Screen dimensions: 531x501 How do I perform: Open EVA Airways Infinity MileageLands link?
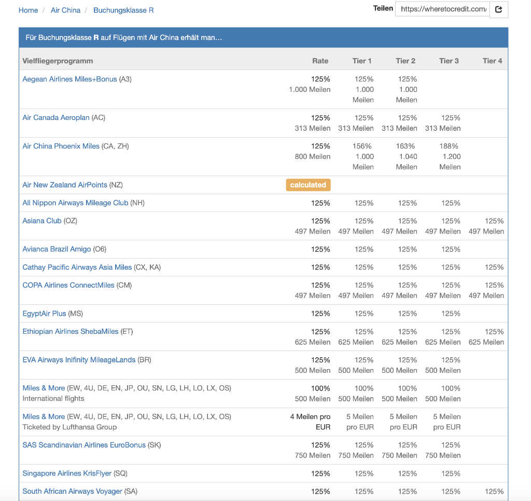coord(79,360)
